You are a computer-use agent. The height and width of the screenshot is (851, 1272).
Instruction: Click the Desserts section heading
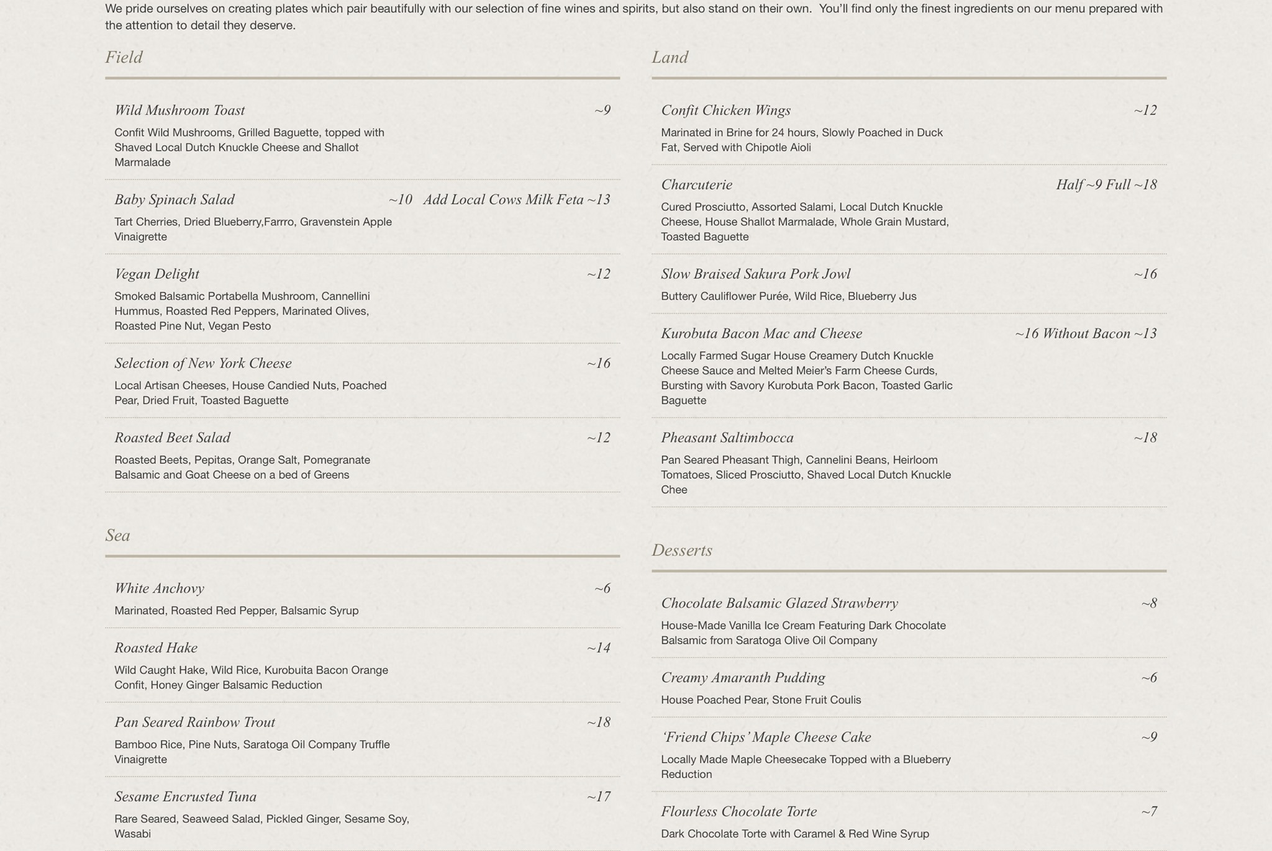coord(681,550)
